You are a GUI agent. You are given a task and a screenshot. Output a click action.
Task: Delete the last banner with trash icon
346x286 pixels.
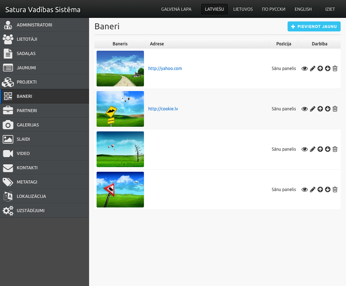[335, 190]
